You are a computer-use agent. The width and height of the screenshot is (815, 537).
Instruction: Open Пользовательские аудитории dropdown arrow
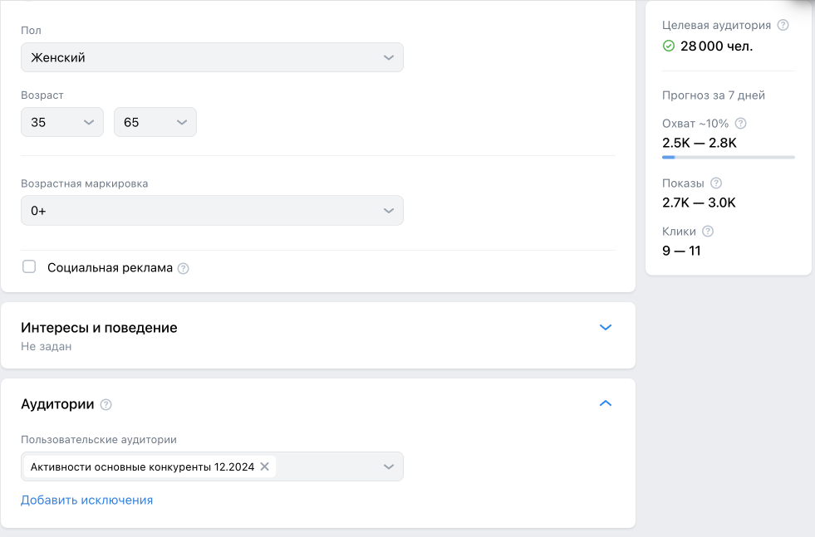click(x=388, y=466)
